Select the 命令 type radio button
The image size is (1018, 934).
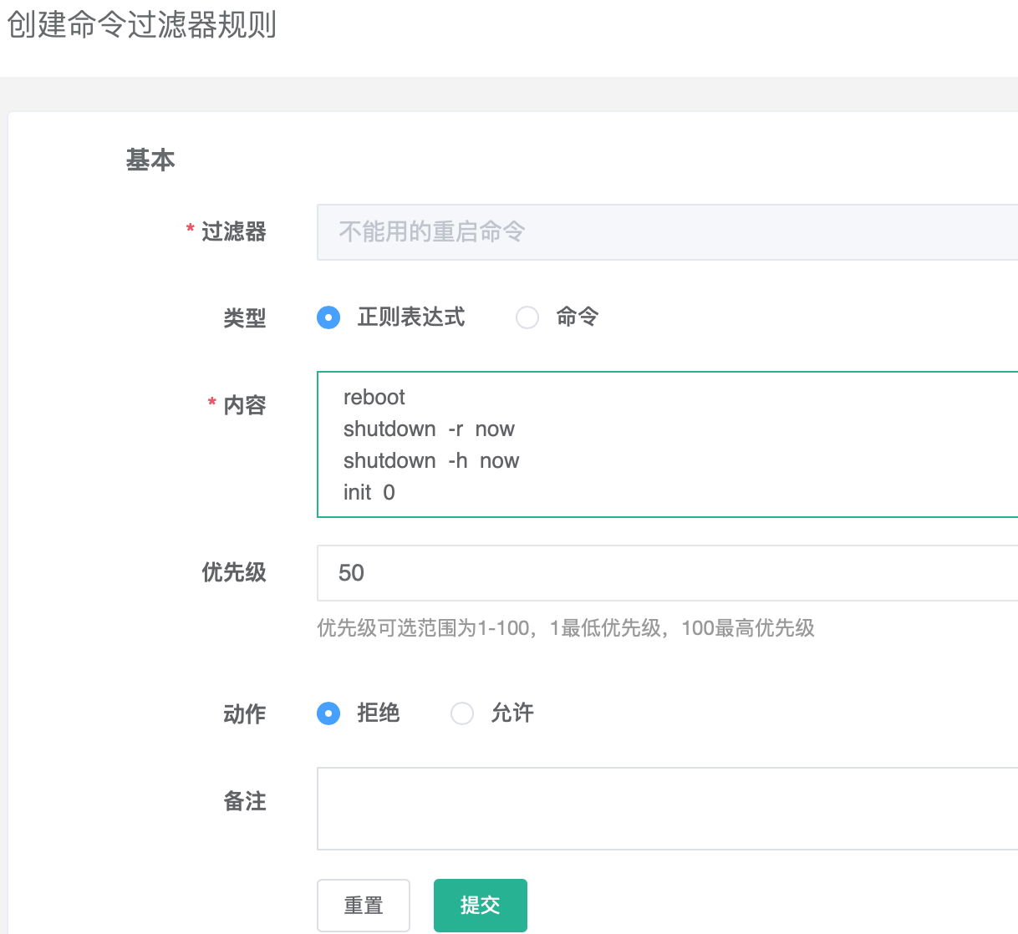click(x=527, y=317)
